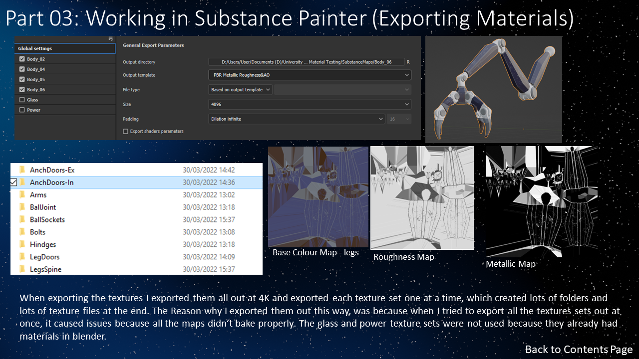Screen dimensions: 639x359
Task: Click the LegDoors folder icon
Action: pos(22,257)
